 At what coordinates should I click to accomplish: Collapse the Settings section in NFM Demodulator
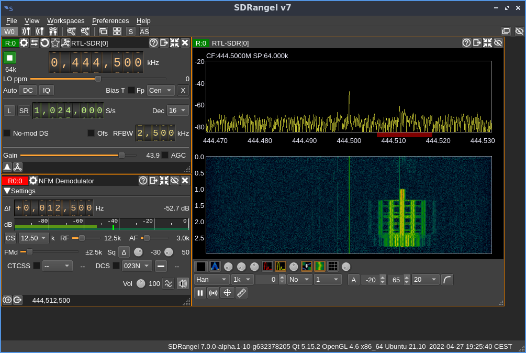point(7,191)
